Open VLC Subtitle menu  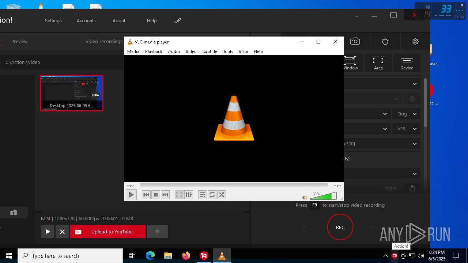(210, 52)
